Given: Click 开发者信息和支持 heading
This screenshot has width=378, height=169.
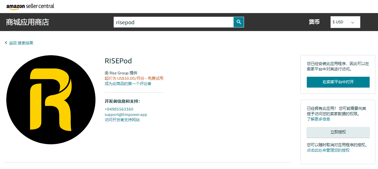Looking at the screenshot, I should [x=122, y=101].
